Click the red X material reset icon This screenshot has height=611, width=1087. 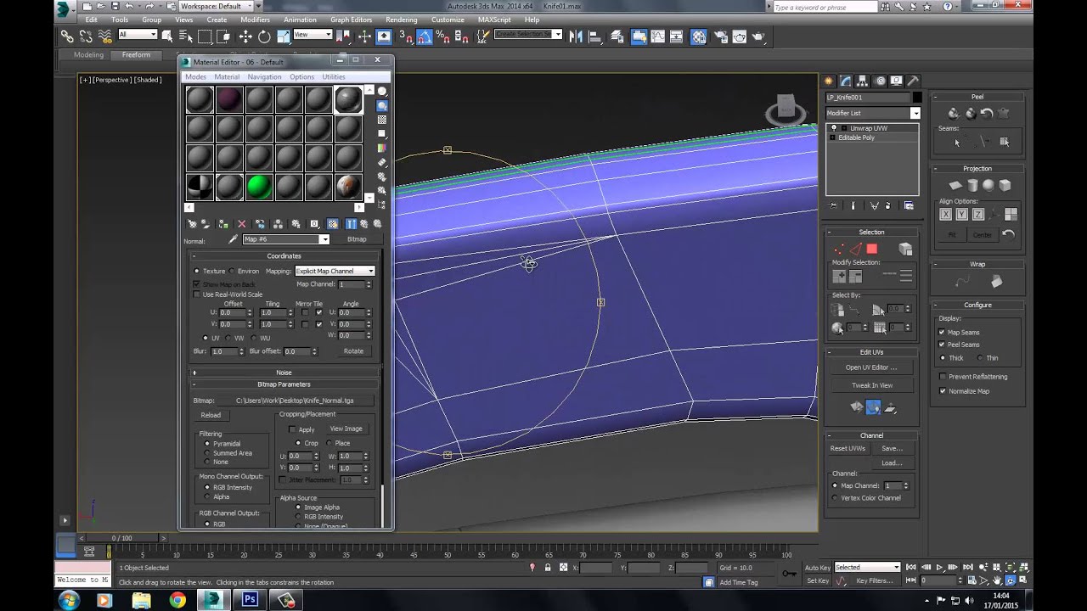pyautogui.click(x=241, y=224)
